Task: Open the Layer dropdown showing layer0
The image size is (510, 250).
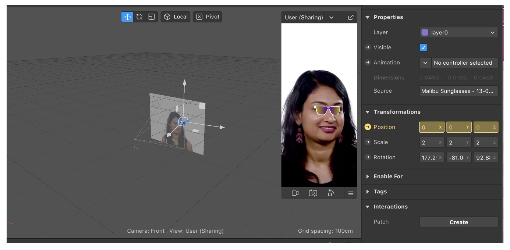Action: pos(459,32)
